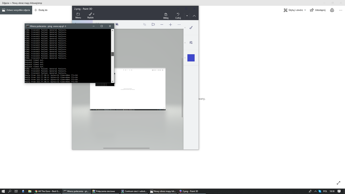This screenshot has height=194, width=345.
Task: Click the fullscreen expand arrows icon
Action: point(338,183)
